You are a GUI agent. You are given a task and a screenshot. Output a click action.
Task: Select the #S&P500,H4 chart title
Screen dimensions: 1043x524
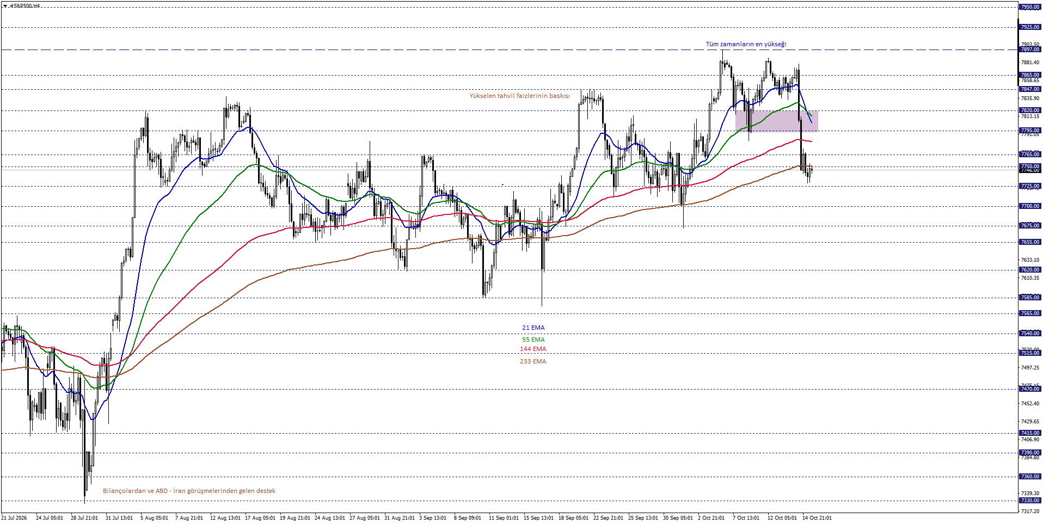tap(24, 6)
